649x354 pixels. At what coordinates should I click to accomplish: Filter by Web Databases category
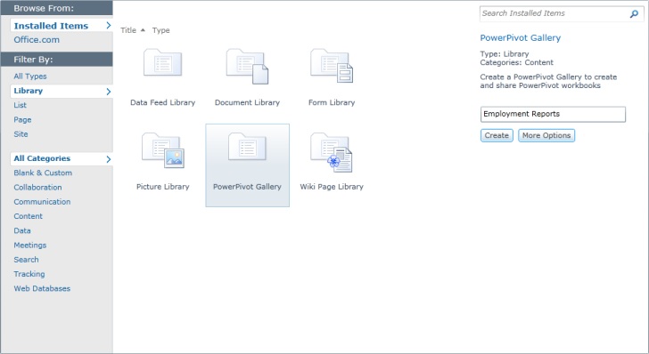pos(42,289)
